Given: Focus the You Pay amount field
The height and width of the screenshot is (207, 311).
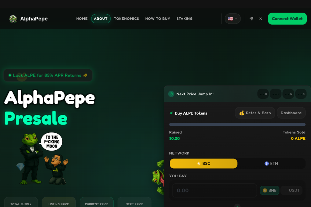Looking at the screenshot, I should [x=214, y=190].
